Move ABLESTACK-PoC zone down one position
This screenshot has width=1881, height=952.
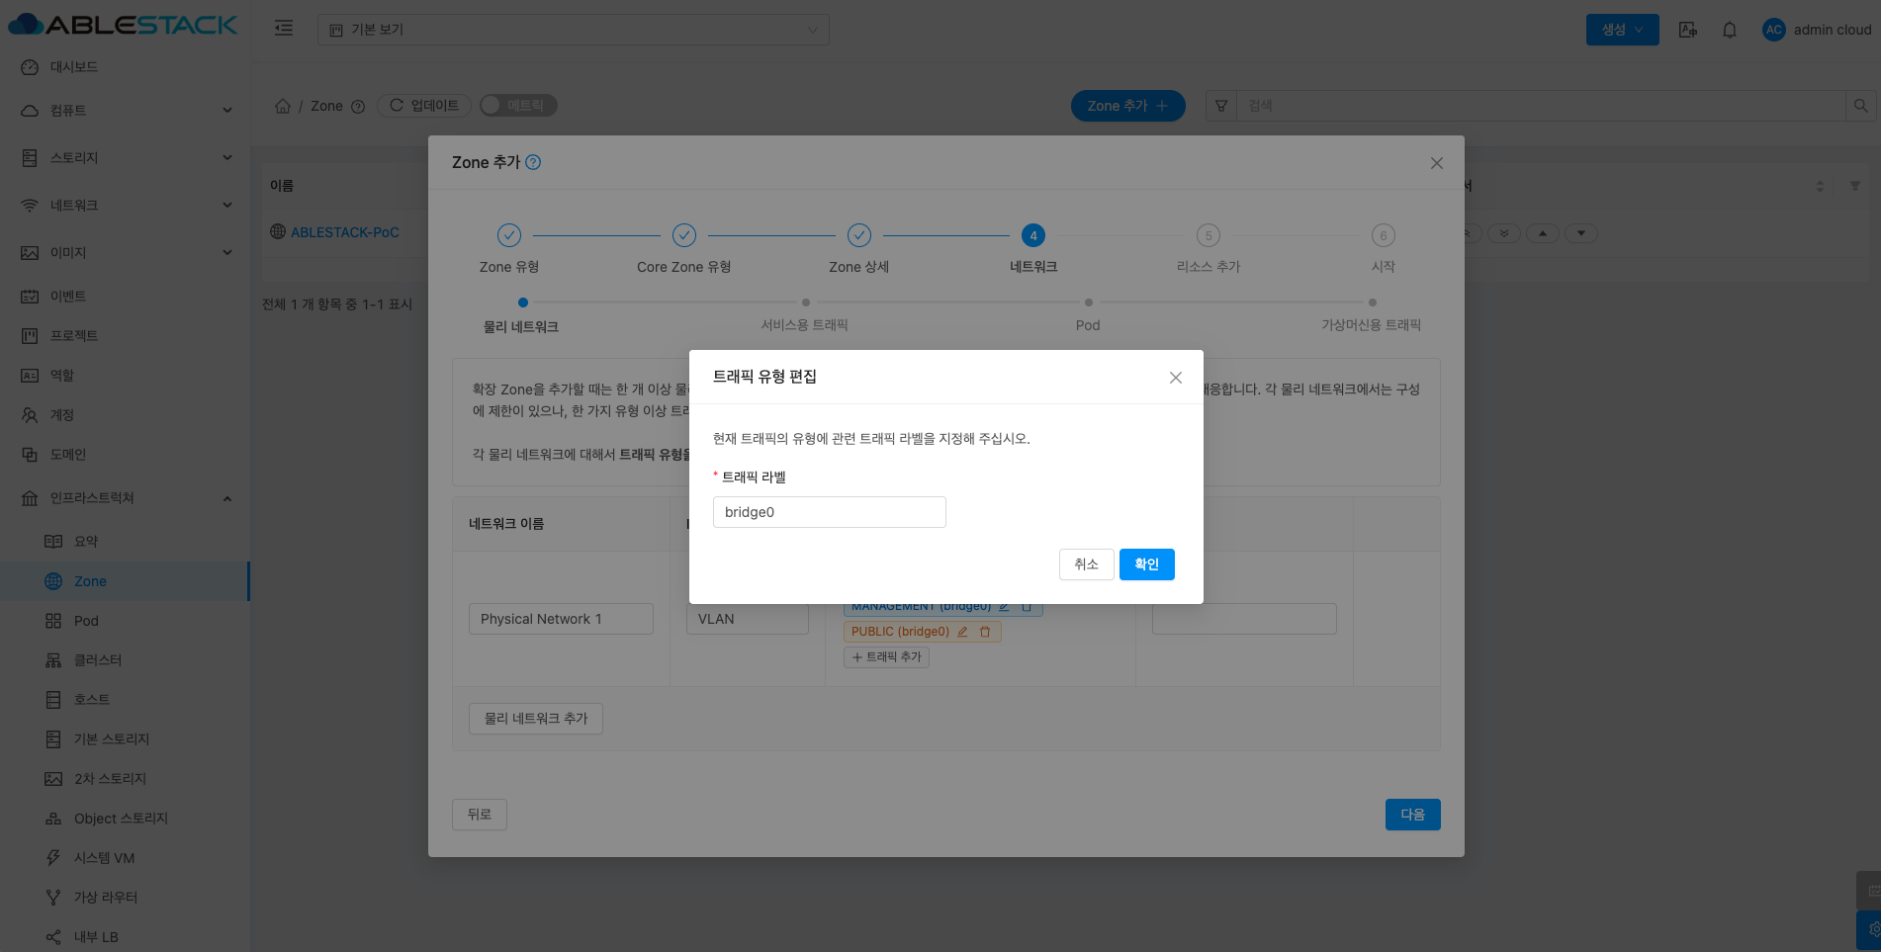pos(1581,233)
